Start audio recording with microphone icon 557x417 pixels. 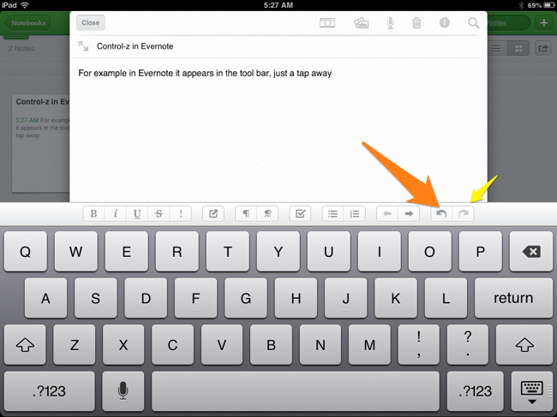pos(390,23)
